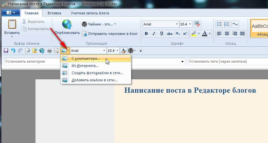The height and width of the screenshot is (143, 268).
Task: Open the customize quick access toolbar arrow
Action: pyautogui.click(x=141, y=51)
